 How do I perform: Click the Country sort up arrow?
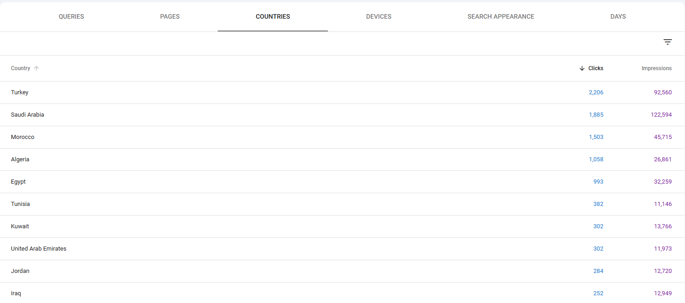(x=36, y=68)
